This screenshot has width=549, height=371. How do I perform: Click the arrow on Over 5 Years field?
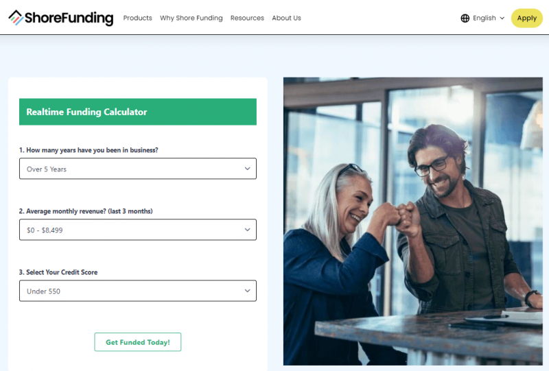(x=247, y=169)
